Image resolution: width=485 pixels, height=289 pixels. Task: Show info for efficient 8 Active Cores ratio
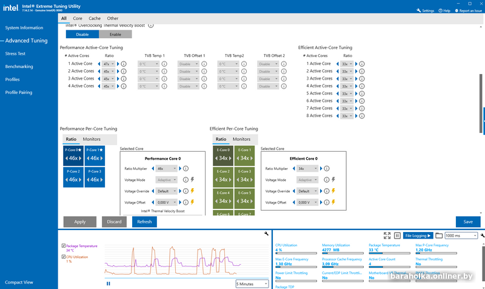click(x=361, y=116)
